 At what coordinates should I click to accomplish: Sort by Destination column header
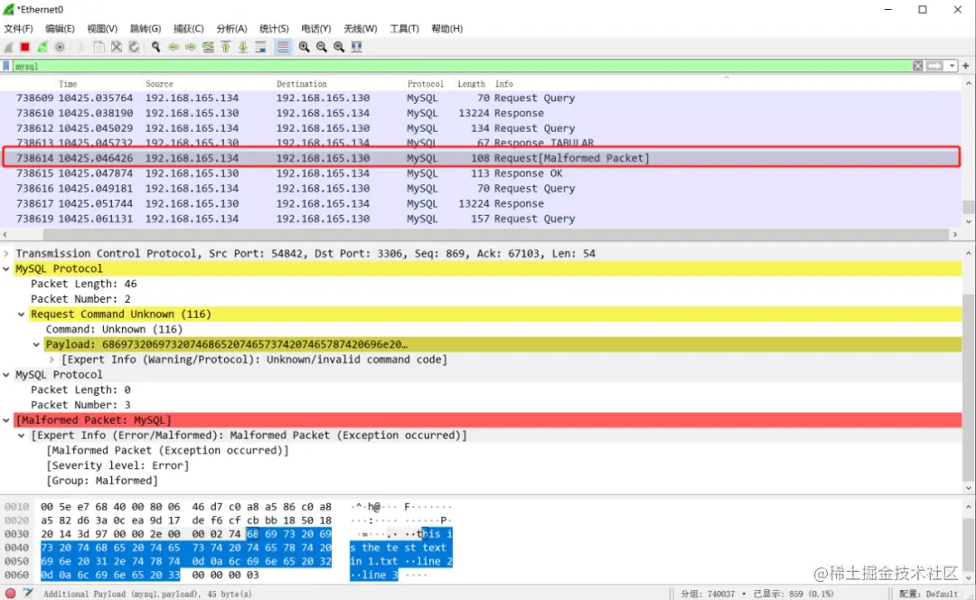click(301, 83)
